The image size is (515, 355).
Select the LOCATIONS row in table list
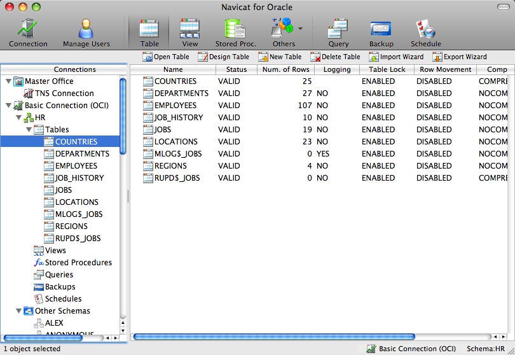[x=319, y=142]
